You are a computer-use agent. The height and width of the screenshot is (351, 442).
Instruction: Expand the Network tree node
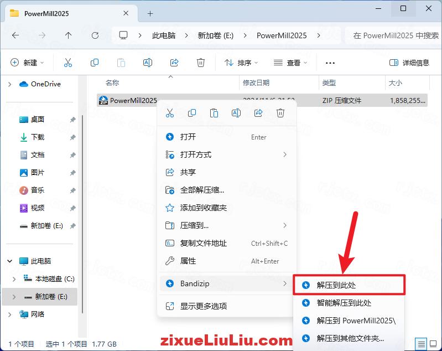pyautogui.click(x=10, y=314)
